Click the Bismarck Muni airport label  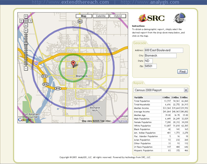[x=95, y=109]
